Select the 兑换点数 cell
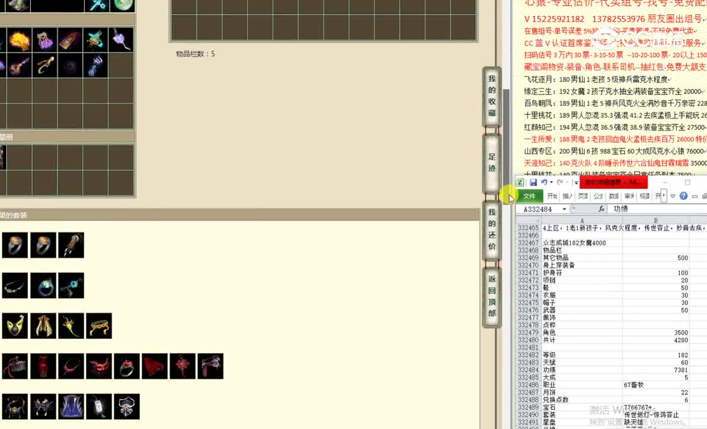The width and height of the screenshot is (707, 429). [x=581, y=400]
